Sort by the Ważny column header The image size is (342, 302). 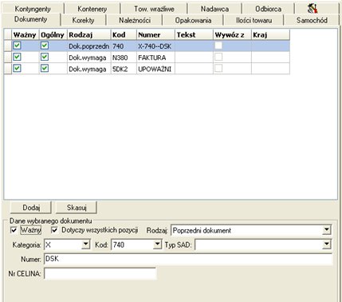[x=26, y=34]
